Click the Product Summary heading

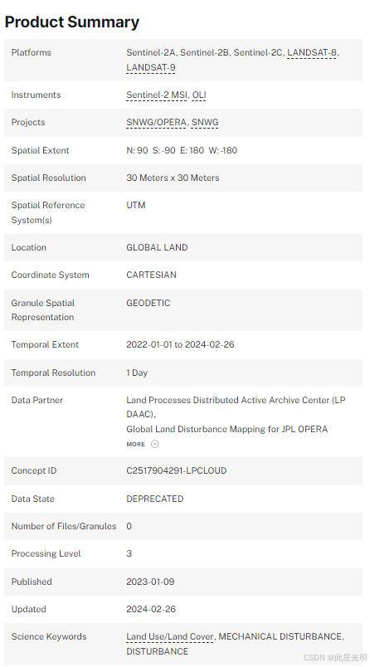pyautogui.click(x=72, y=22)
